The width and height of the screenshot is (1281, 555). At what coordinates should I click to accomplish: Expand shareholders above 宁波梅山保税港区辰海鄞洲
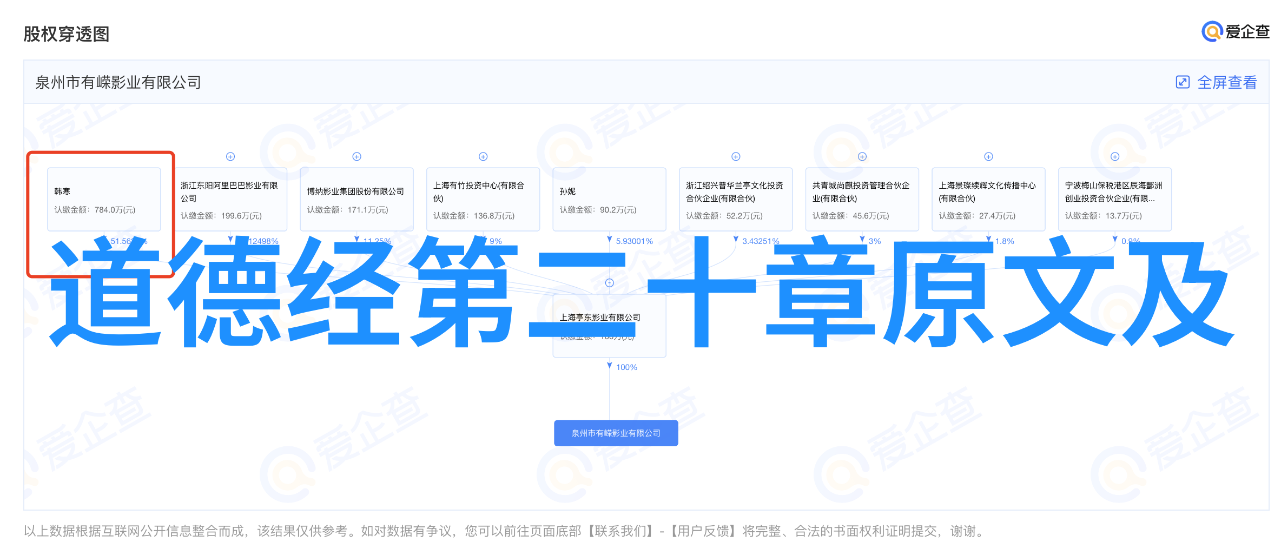[x=1115, y=156]
